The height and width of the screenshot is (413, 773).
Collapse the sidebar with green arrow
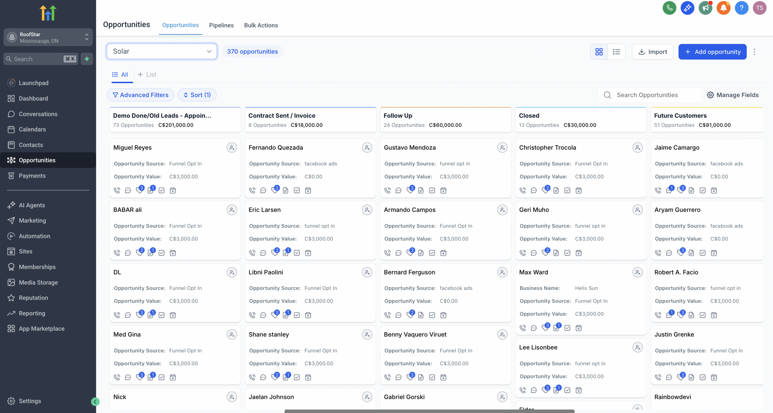95,401
